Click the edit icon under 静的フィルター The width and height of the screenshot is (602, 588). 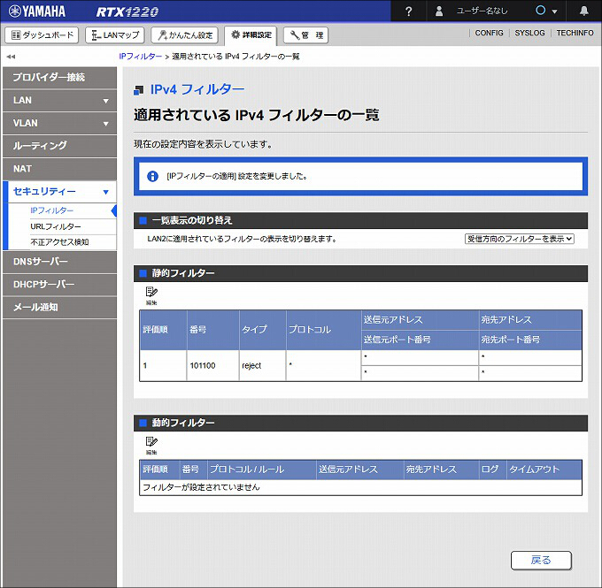[151, 295]
